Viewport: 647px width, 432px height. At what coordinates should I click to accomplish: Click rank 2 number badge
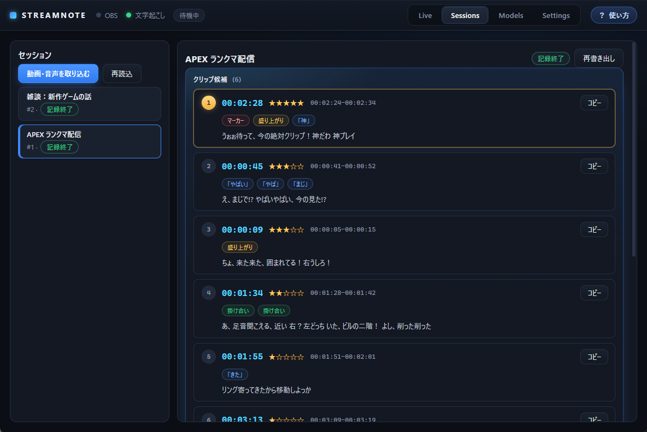pos(208,166)
